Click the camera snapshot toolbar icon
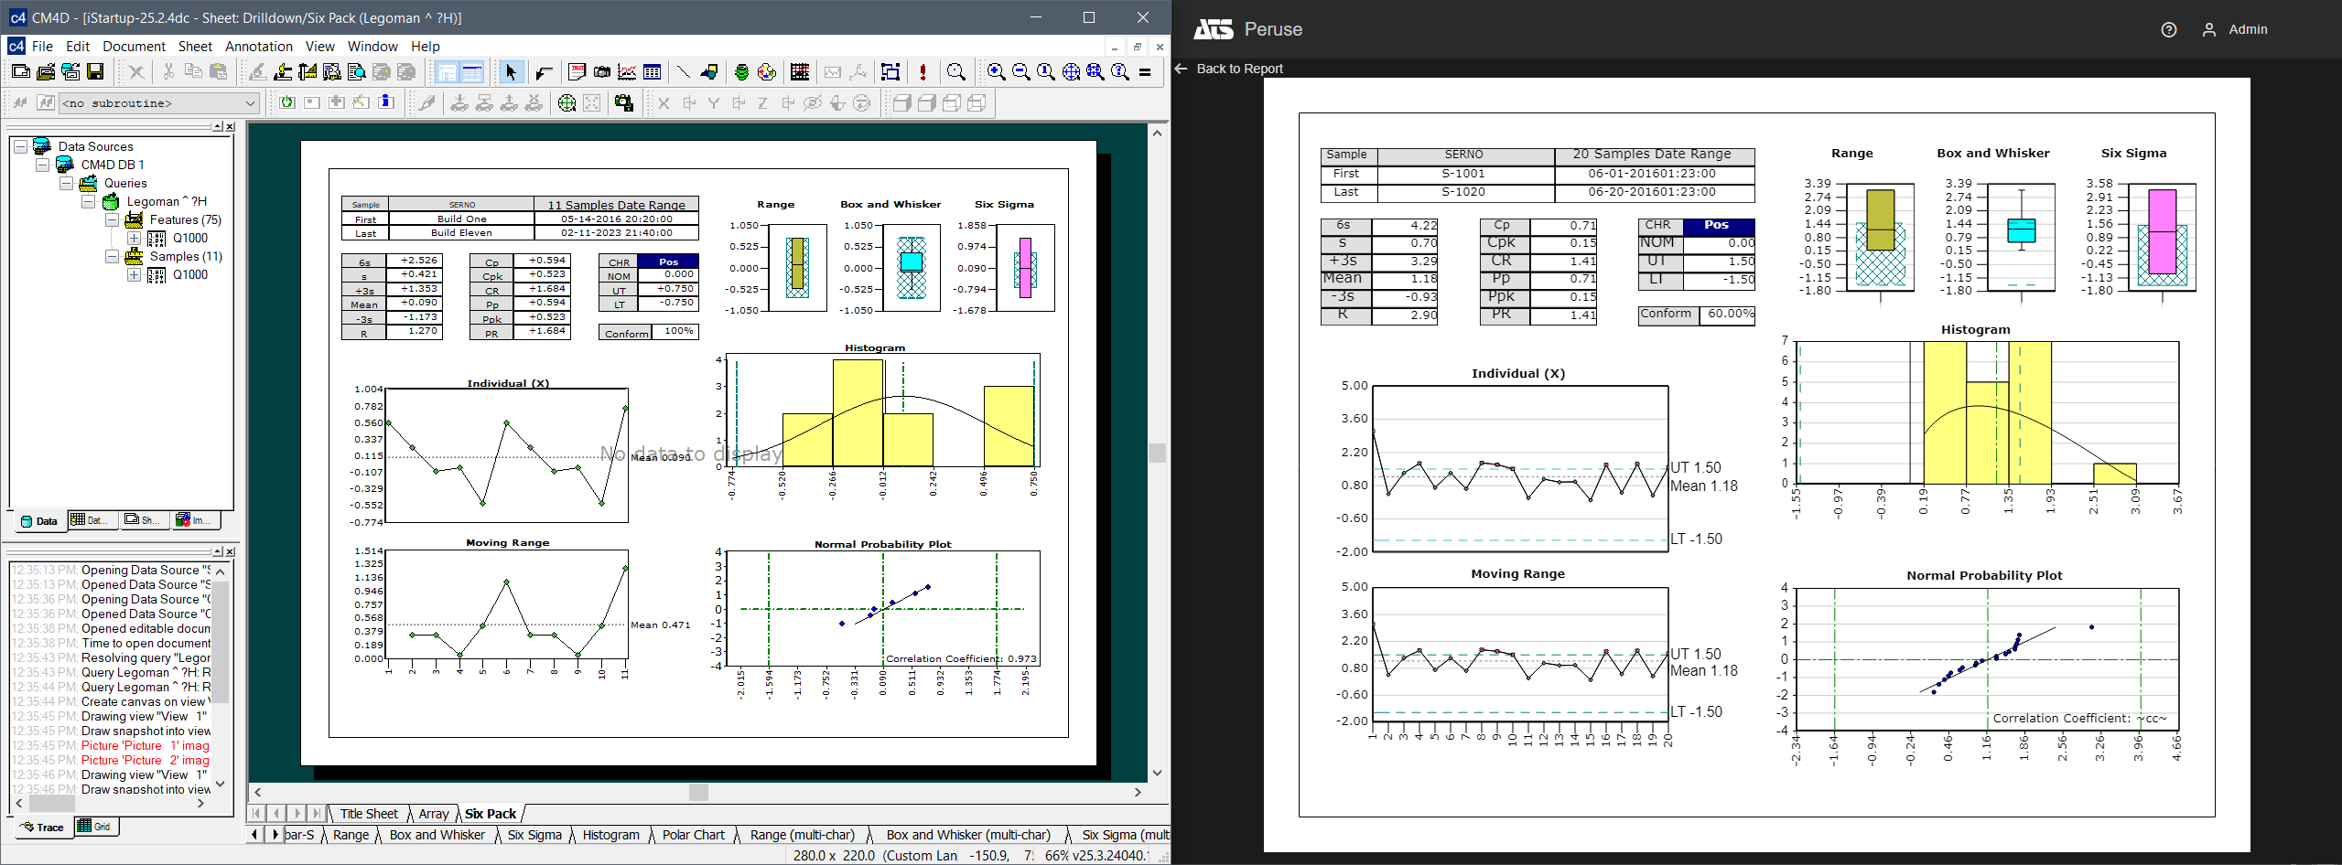2342x865 pixels. click(x=602, y=72)
